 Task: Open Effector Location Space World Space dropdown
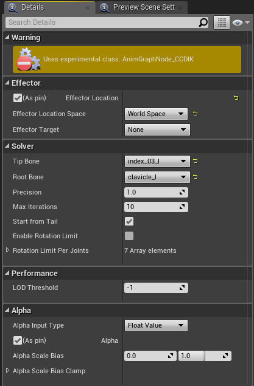(156, 114)
